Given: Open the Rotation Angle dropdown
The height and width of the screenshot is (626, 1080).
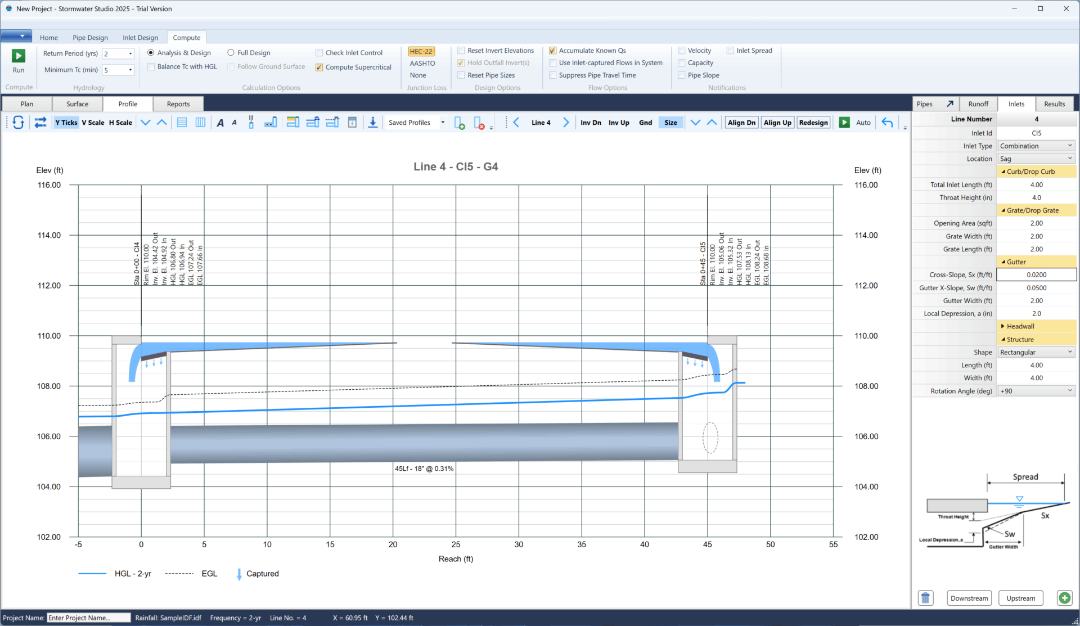Looking at the screenshot, I should coord(1036,391).
